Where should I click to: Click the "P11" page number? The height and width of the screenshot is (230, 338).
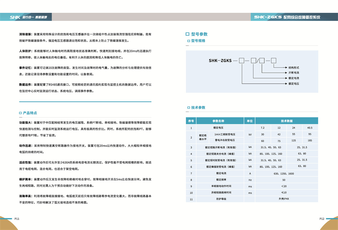coord(17,219)
